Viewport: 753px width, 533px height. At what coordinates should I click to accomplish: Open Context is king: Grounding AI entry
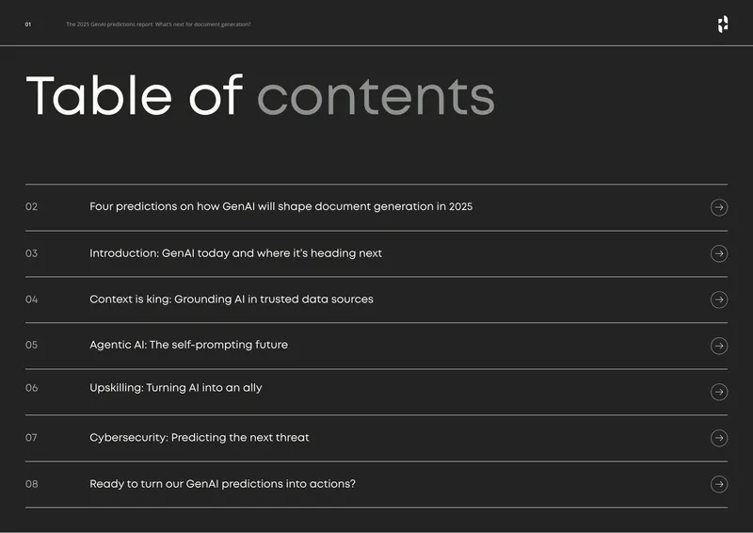click(x=232, y=299)
